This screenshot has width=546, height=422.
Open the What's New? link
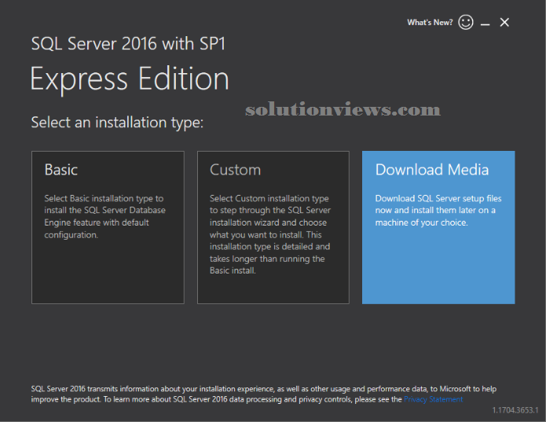(x=430, y=22)
